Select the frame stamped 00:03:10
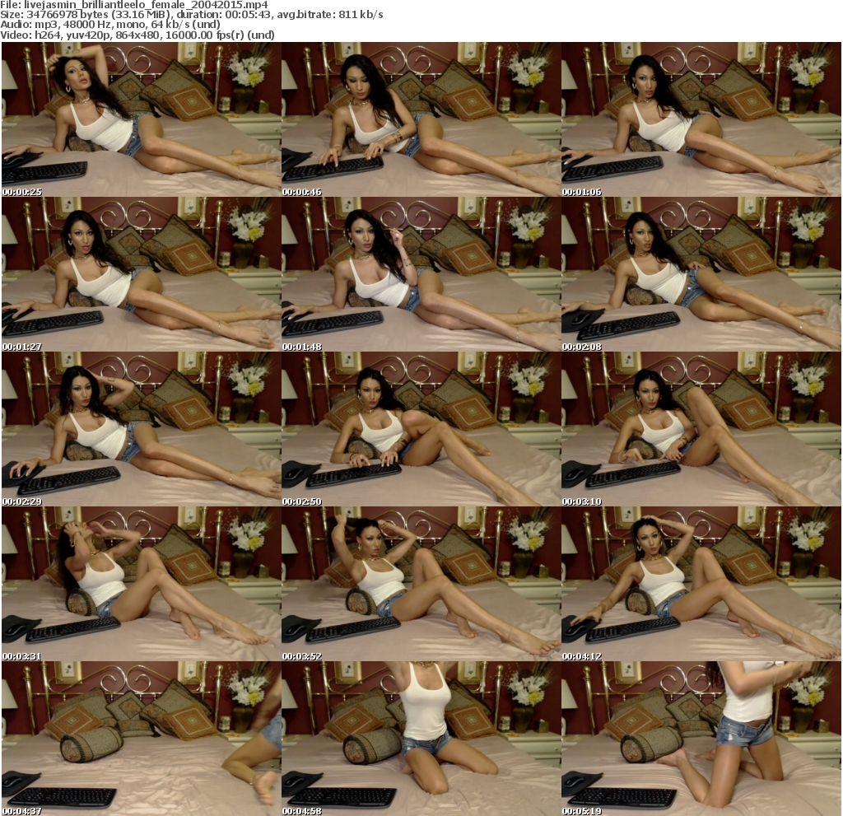The image size is (843, 816). pos(701,429)
